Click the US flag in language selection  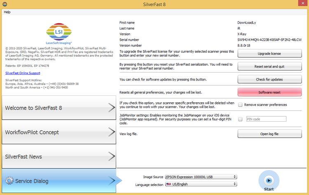click(169, 184)
